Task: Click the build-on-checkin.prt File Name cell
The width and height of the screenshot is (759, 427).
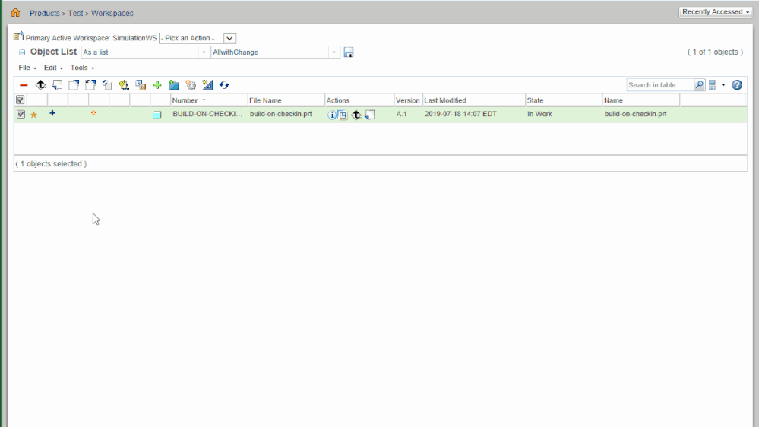Action: 281,114
